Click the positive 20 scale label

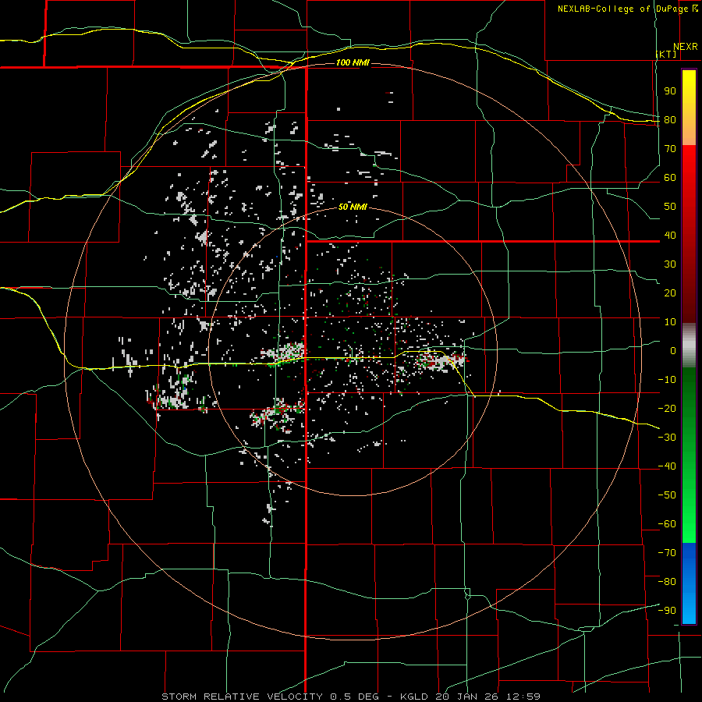[x=670, y=293]
